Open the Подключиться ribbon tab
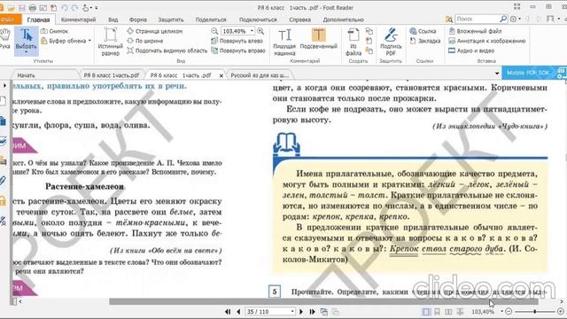This screenshot has width=567, height=319. coord(258,19)
